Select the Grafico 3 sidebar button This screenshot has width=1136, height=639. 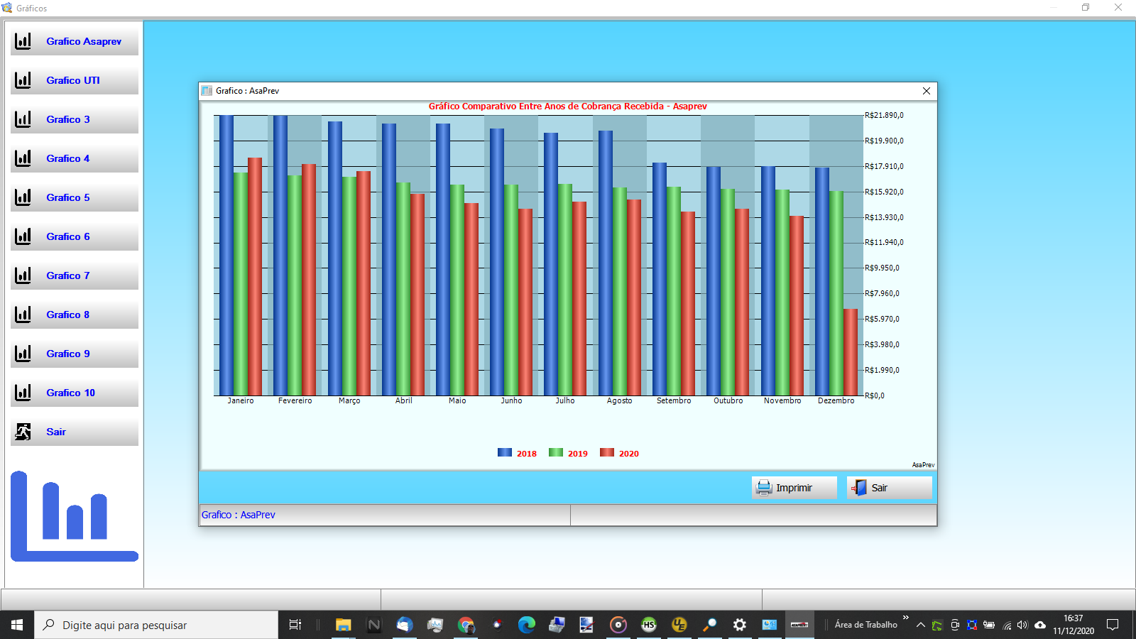coord(75,119)
